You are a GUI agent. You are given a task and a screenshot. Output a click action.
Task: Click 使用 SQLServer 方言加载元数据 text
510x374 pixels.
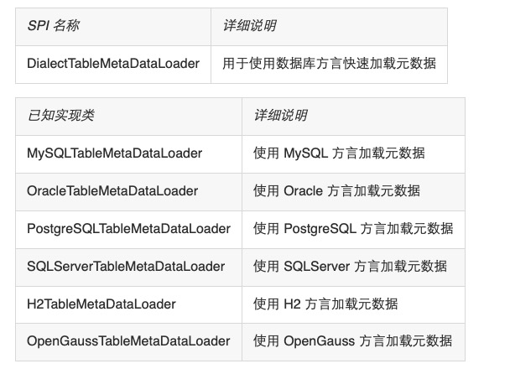pos(350,267)
